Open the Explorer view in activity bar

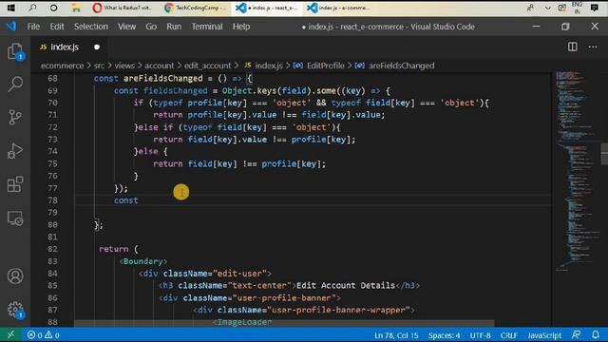15,51
